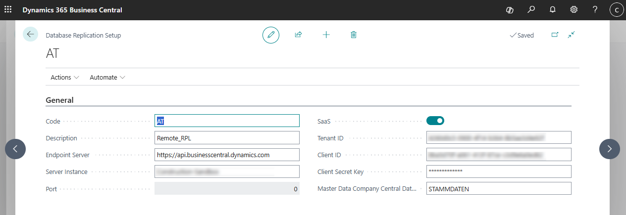Toggle the SaaS switch off
Viewport: 626px width, 215px height.
pyautogui.click(x=435, y=121)
